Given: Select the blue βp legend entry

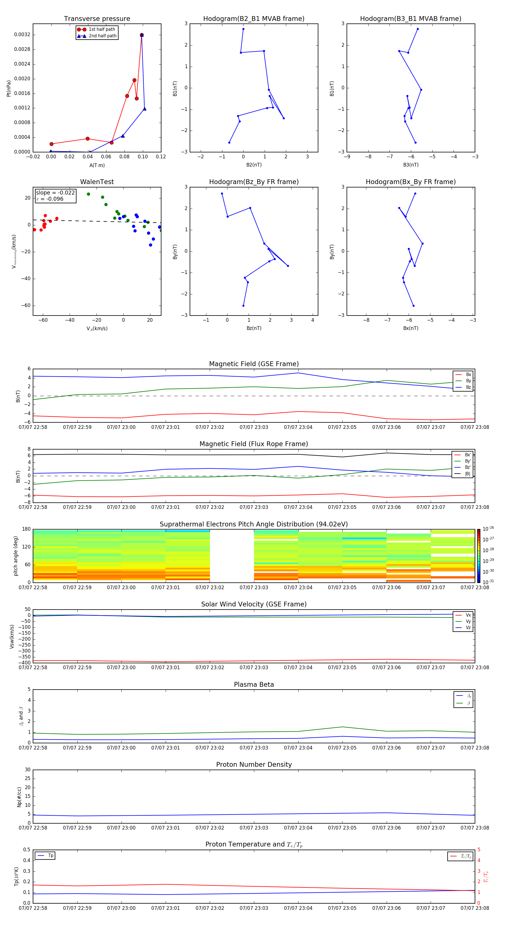Looking at the screenshot, I should [463, 696].
